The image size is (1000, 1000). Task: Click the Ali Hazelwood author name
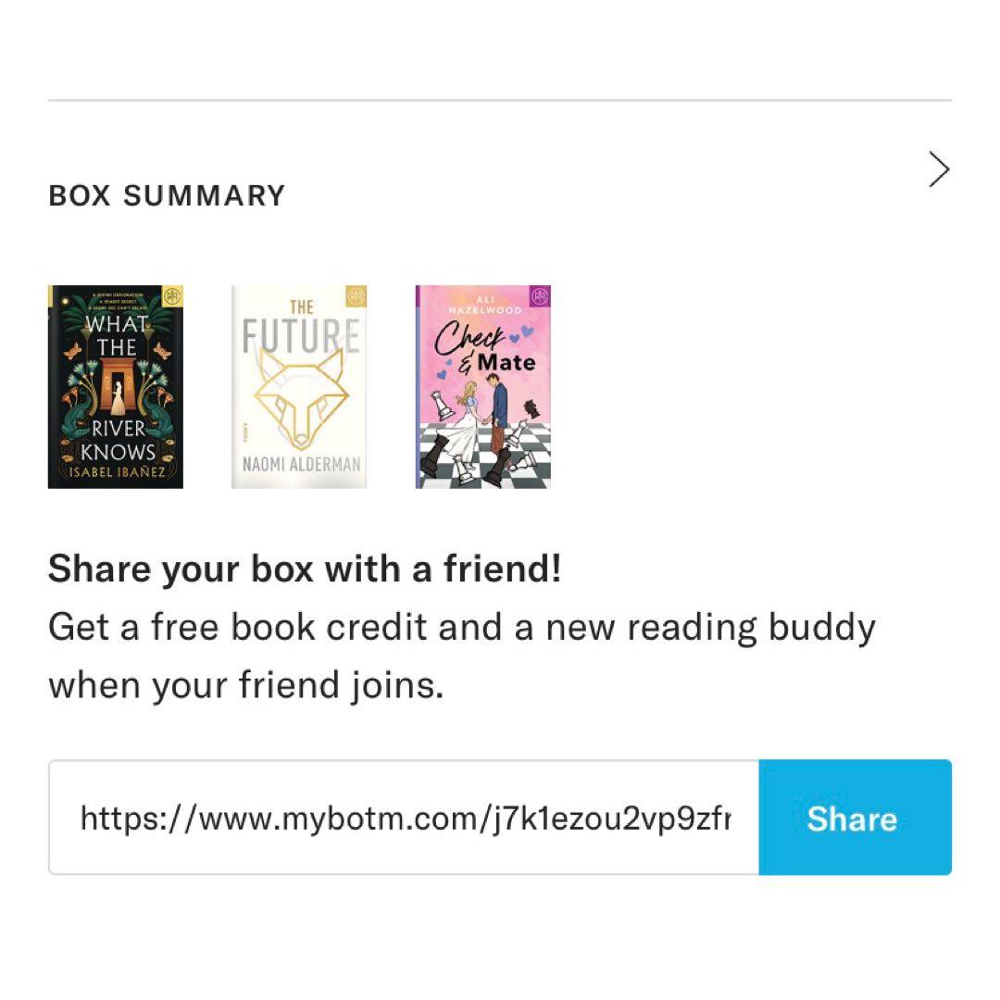(484, 304)
